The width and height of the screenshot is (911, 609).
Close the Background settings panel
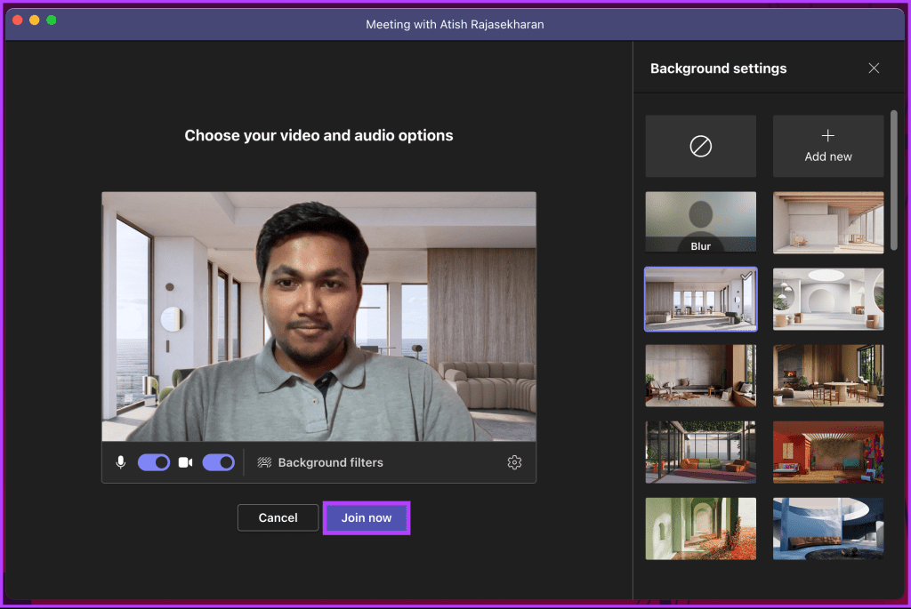(x=874, y=68)
